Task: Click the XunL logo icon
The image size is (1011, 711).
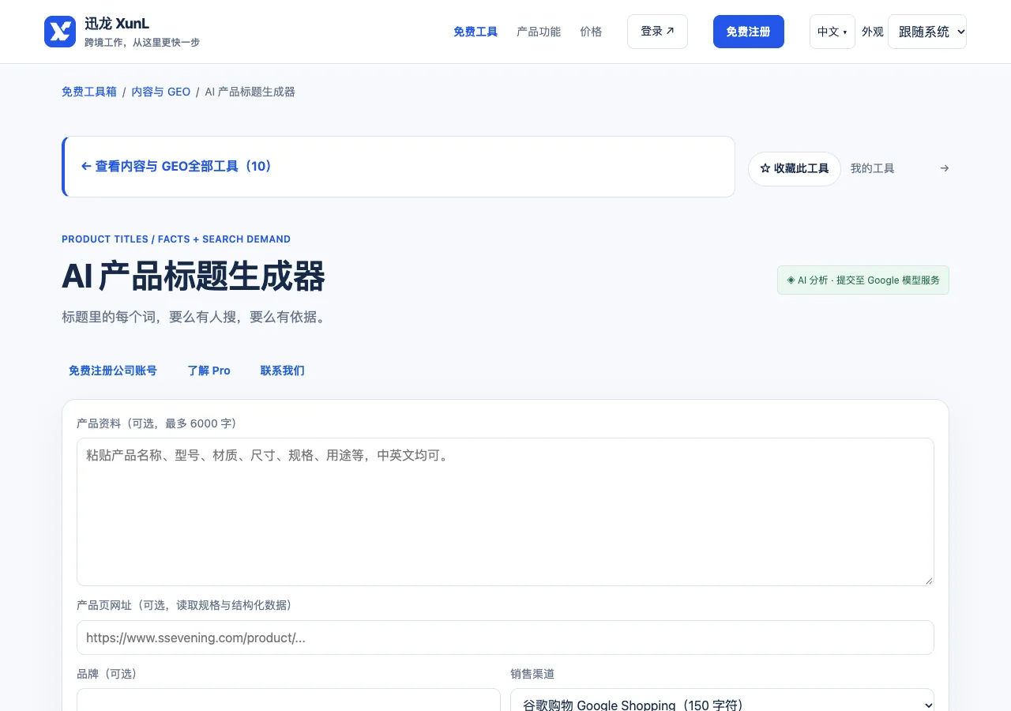Action: (x=60, y=32)
